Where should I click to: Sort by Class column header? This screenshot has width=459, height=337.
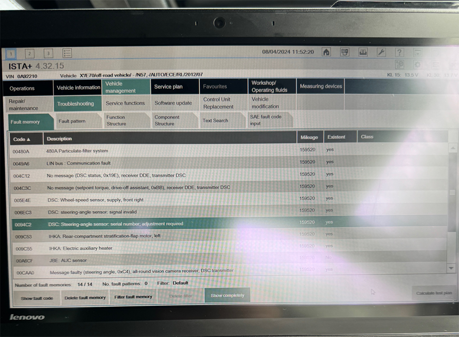coord(402,137)
